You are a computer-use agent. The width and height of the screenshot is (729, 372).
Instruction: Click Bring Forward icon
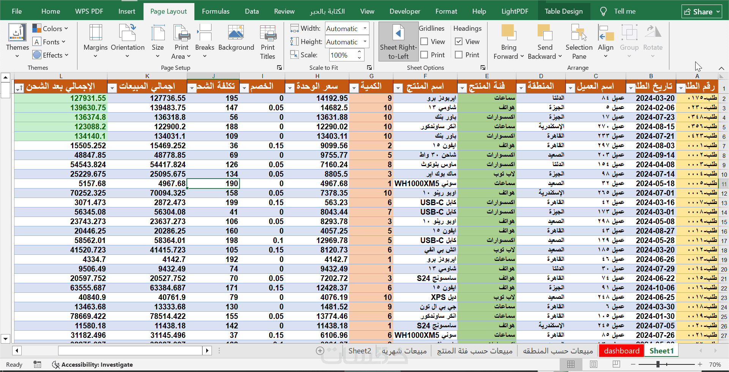(508, 33)
